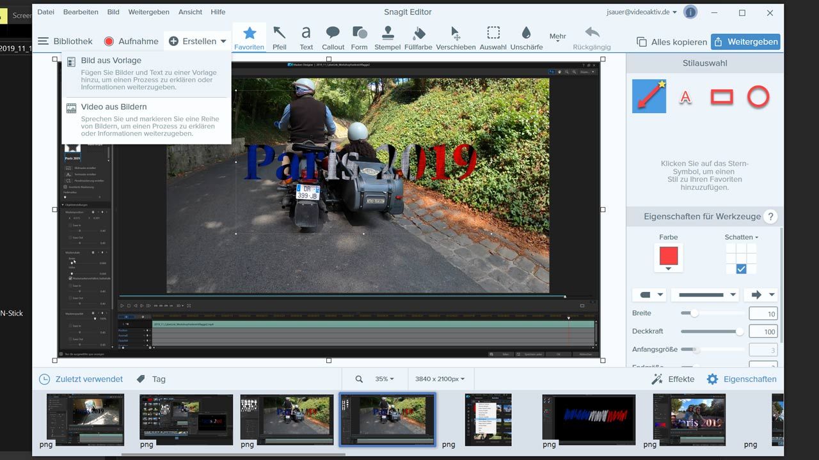
Task: Choose Bild aus Vorlage menu entry
Action: 111,61
